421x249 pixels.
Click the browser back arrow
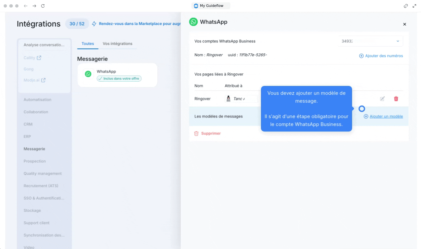pos(26,6)
